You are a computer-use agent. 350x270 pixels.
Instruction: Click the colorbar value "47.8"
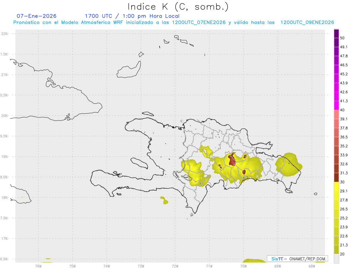[x=344, y=56]
